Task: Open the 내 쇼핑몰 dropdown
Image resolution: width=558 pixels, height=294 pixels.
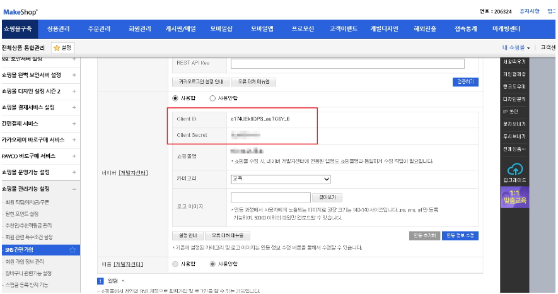Action: [516, 48]
